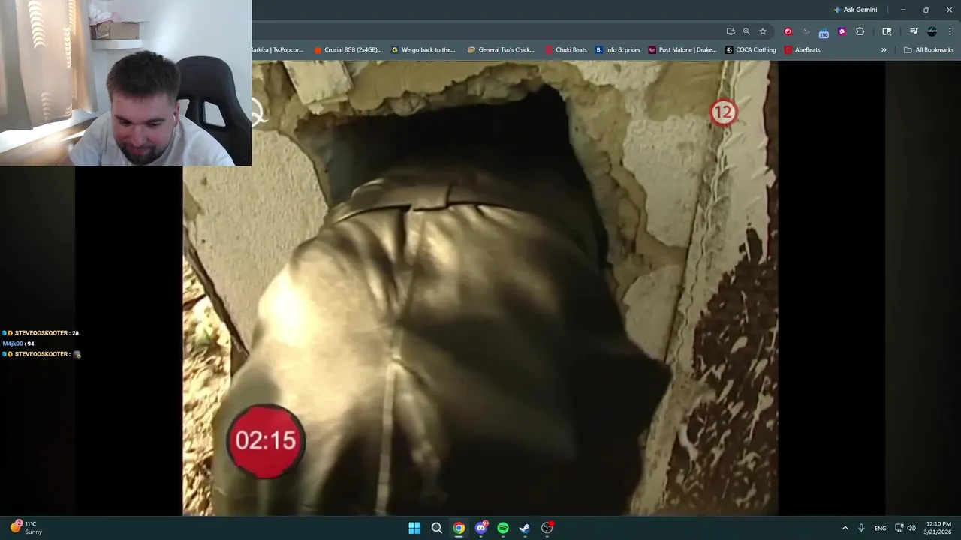Open Discord from the taskbar
Screen dimensions: 961x540
click(481, 528)
